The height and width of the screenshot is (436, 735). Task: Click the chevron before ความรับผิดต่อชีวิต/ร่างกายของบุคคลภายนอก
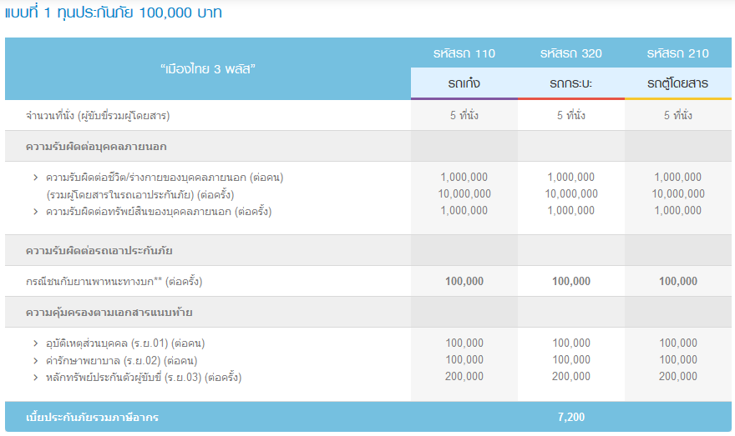tap(36, 178)
